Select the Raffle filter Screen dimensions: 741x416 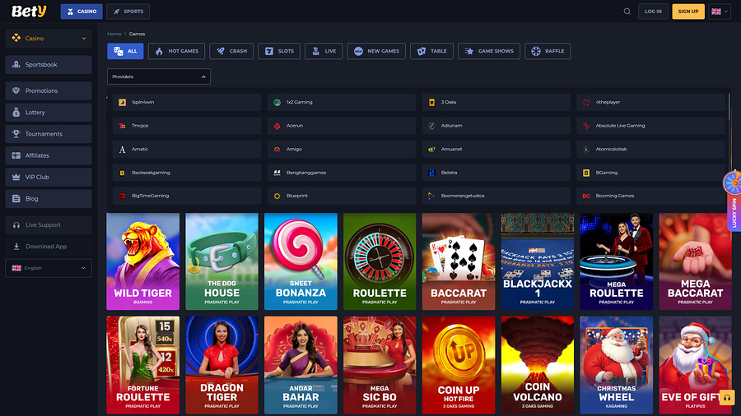(x=548, y=51)
